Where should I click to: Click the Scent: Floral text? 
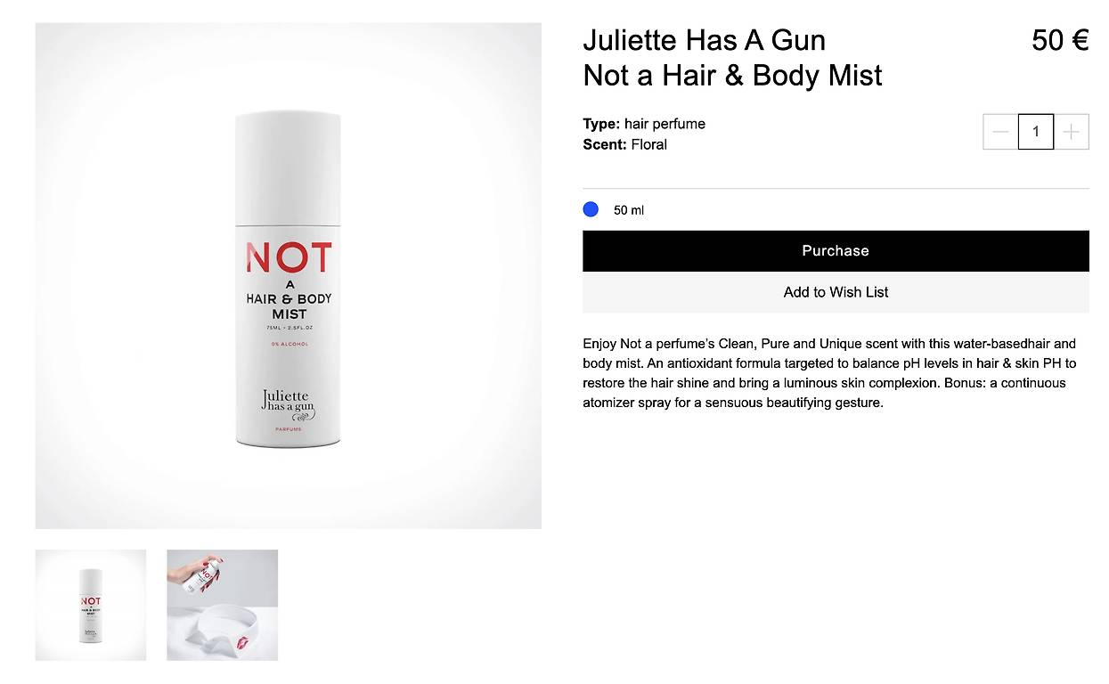tap(624, 144)
